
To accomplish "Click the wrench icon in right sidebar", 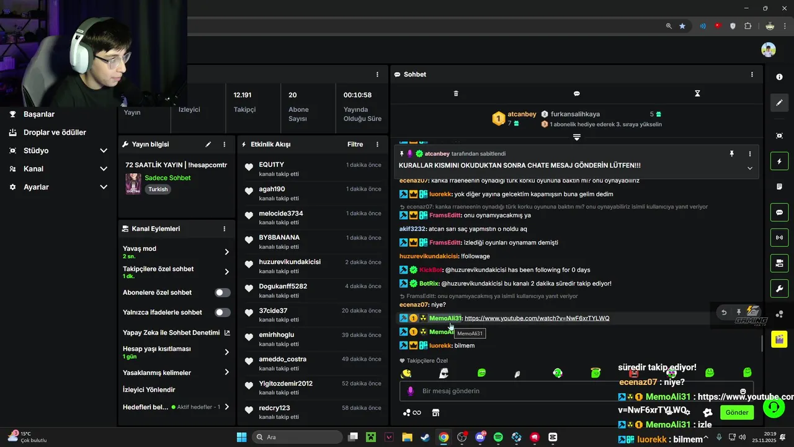I will [779, 289].
